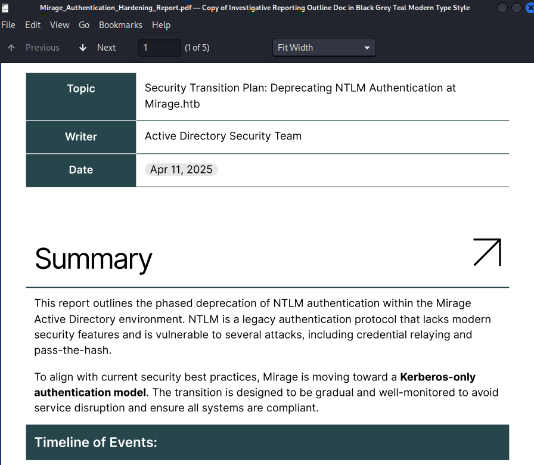
Task: Click the page number input field
Action: click(159, 48)
